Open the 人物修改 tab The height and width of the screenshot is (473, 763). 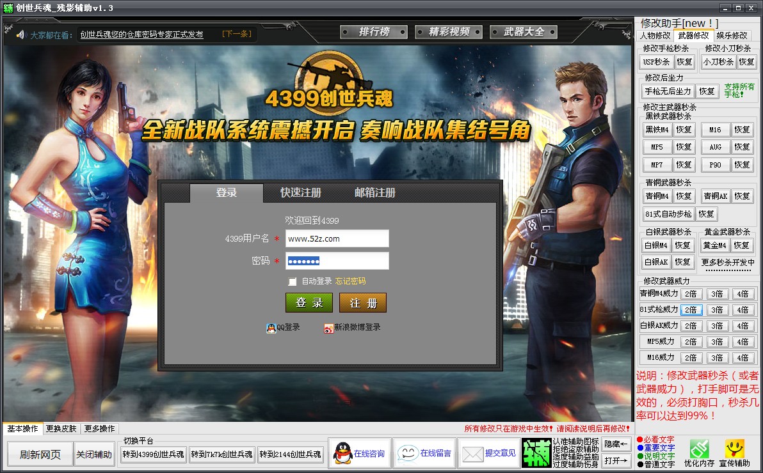tap(655, 36)
